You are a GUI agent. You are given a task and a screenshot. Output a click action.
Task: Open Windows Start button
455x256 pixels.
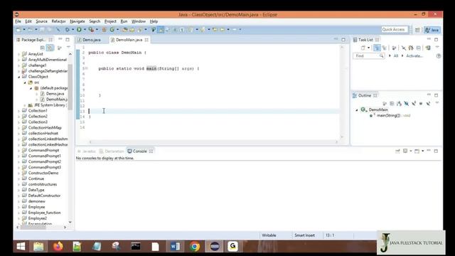[21, 247]
